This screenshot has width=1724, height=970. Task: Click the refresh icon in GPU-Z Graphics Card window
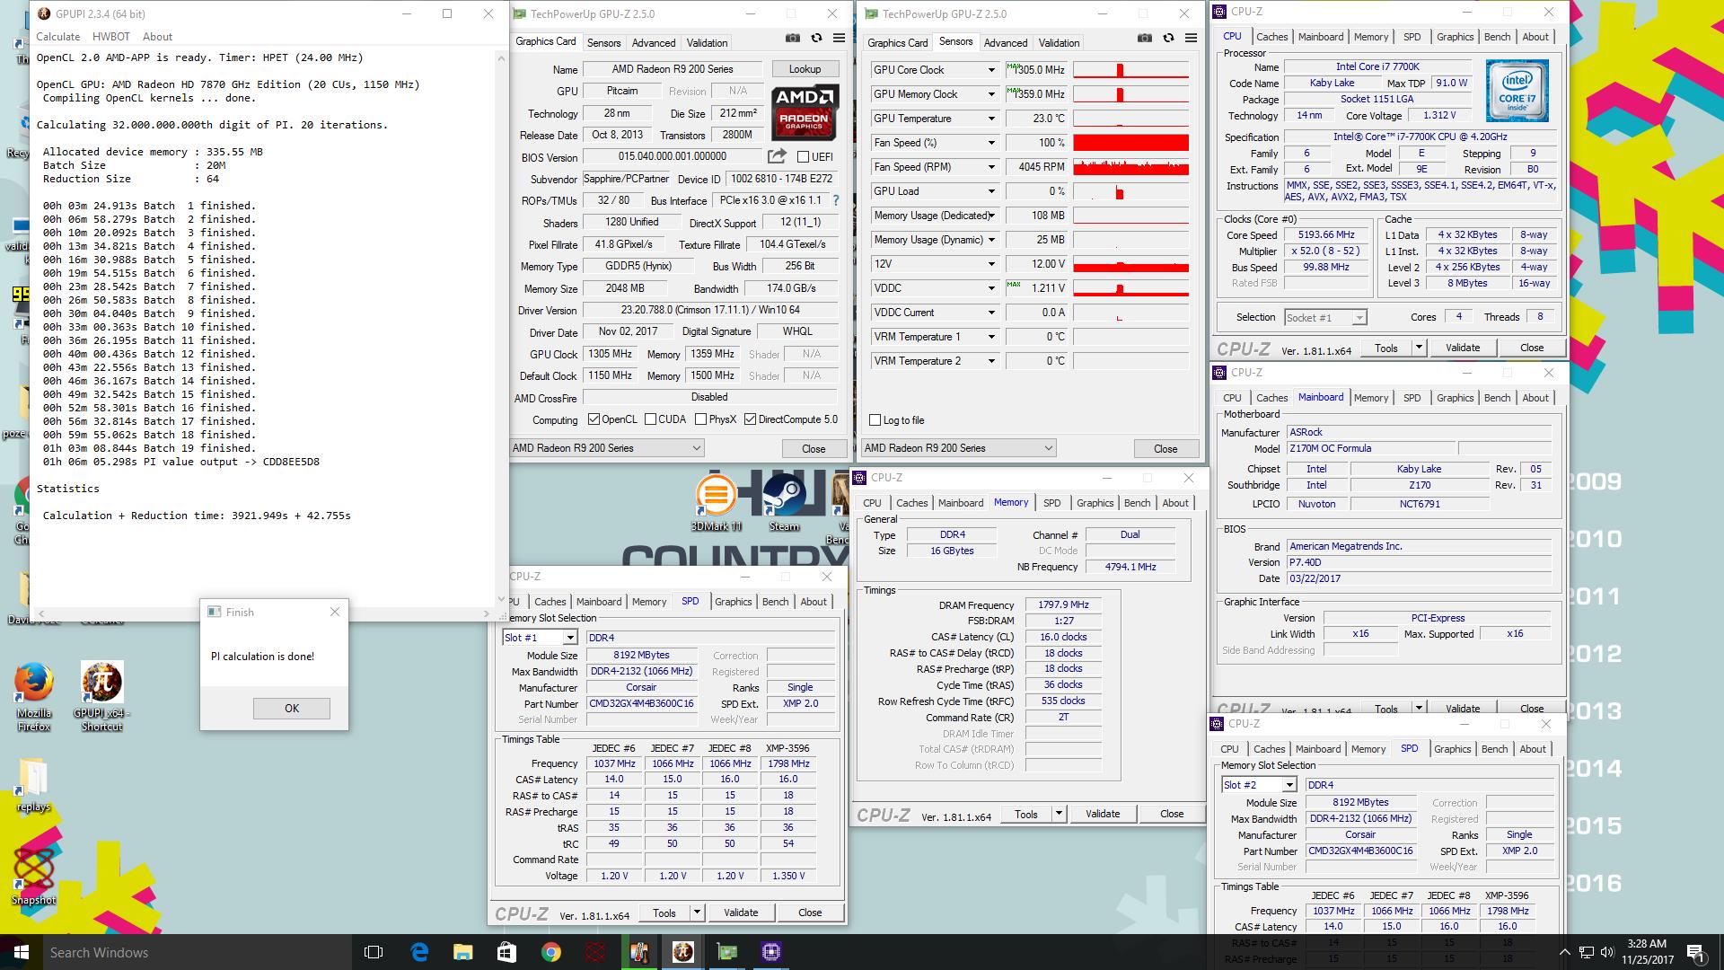[816, 39]
